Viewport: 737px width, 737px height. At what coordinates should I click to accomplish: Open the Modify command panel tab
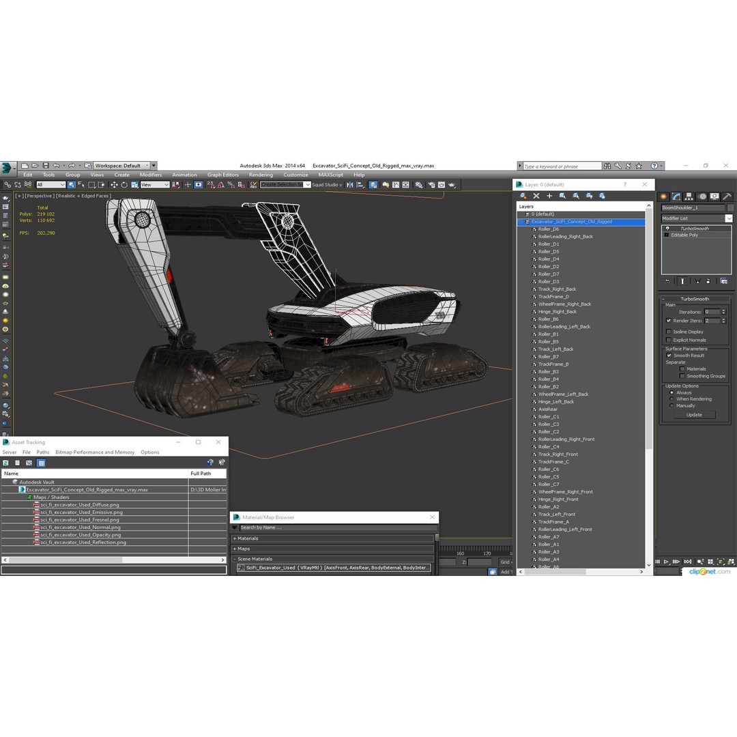click(676, 197)
